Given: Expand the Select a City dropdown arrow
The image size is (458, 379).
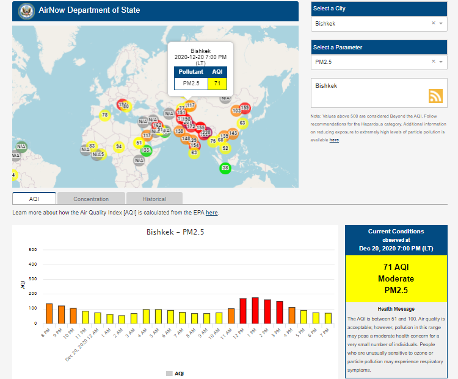Looking at the screenshot, I should click(442, 23).
